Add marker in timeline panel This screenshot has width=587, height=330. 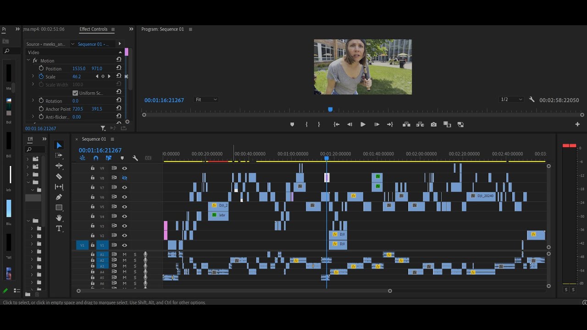pyautogui.click(x=122, y=158)
